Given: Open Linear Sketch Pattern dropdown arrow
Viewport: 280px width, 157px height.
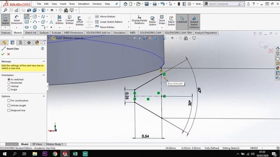Looking at the screenshot, I should (x=129, y=22).
